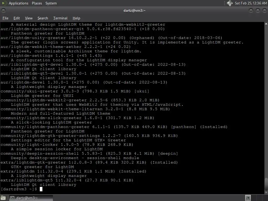This screenshot has width=268, height=201.
Task: Open the View menu
Action: [29, 18]
